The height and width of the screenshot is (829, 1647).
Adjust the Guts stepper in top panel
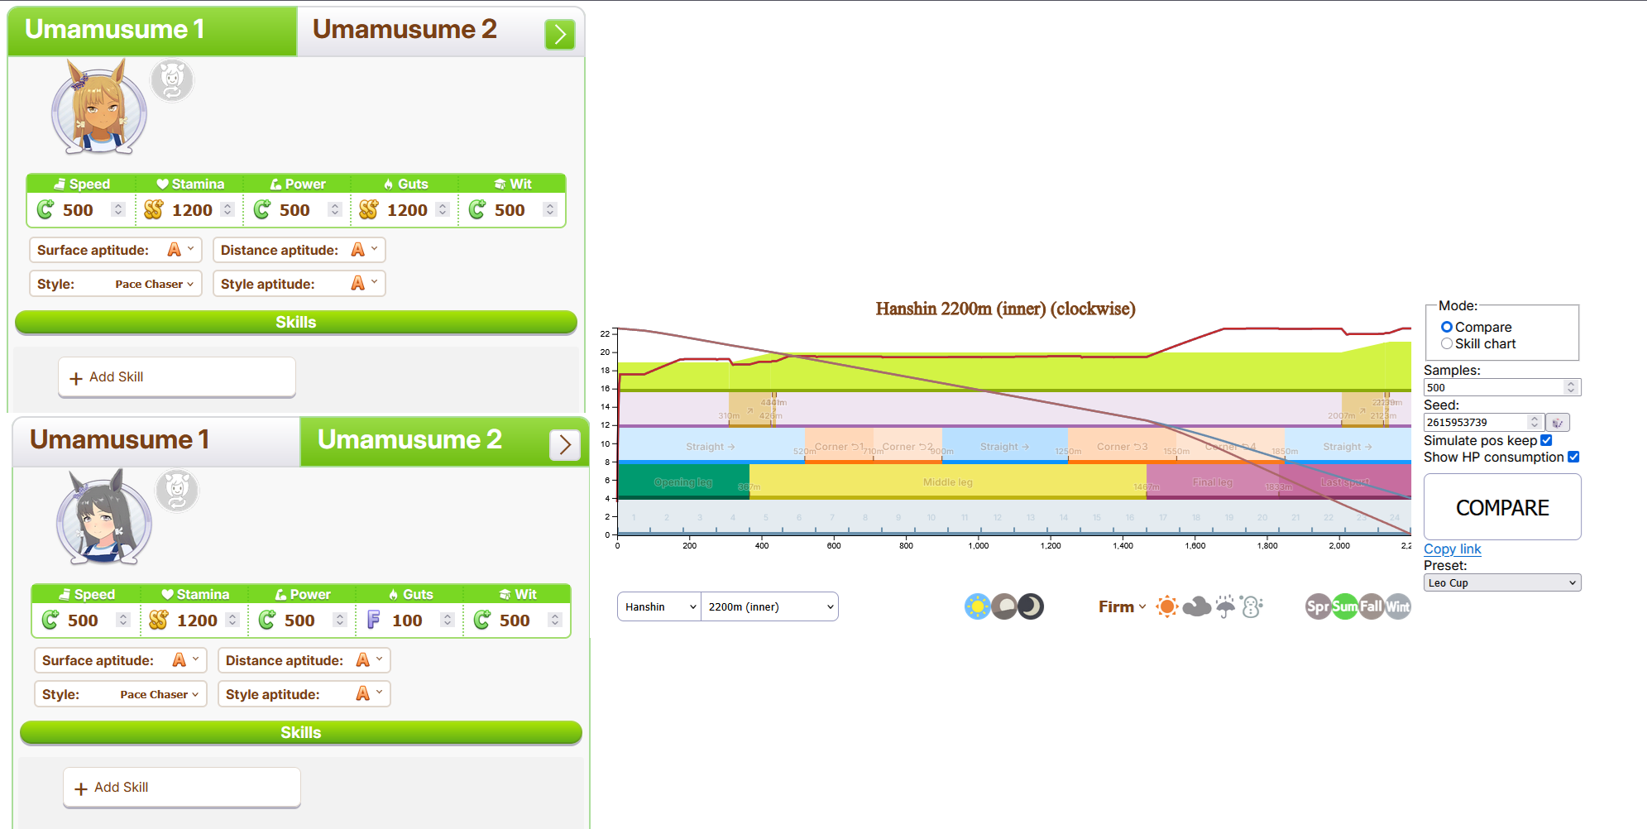(443, 209)
